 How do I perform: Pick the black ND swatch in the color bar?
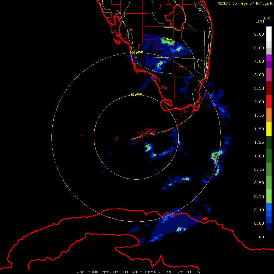[x=269, y=237]
